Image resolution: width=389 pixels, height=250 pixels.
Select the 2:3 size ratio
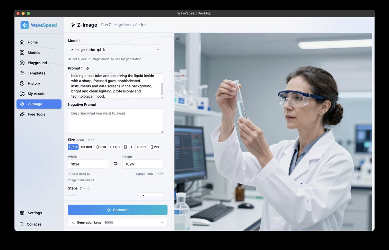tap(155, 147)
